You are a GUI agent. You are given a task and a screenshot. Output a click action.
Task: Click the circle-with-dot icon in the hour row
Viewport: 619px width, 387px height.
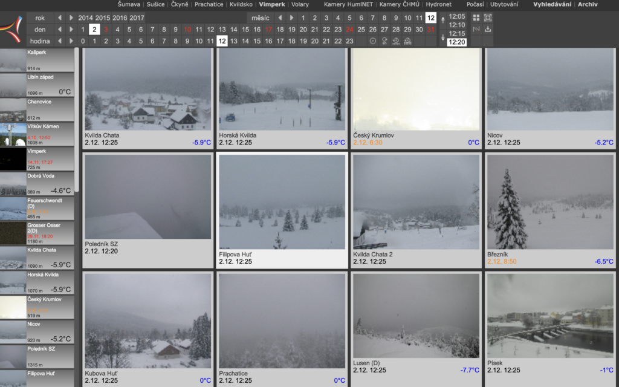point(372,41)
